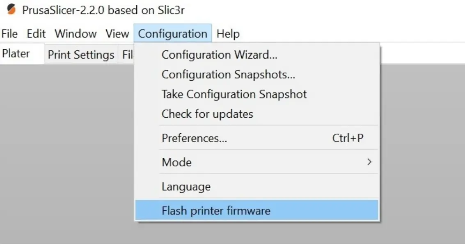Open the File menu

point(9,34)
